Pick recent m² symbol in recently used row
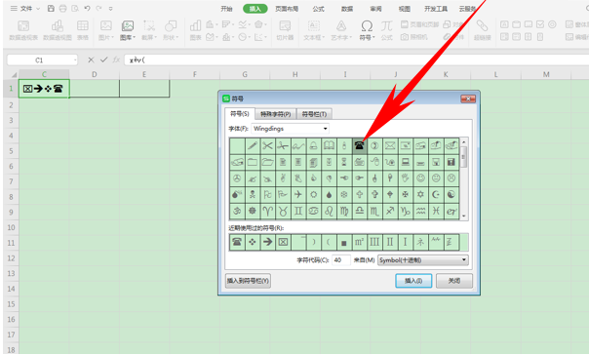 [x=359, y=242]
